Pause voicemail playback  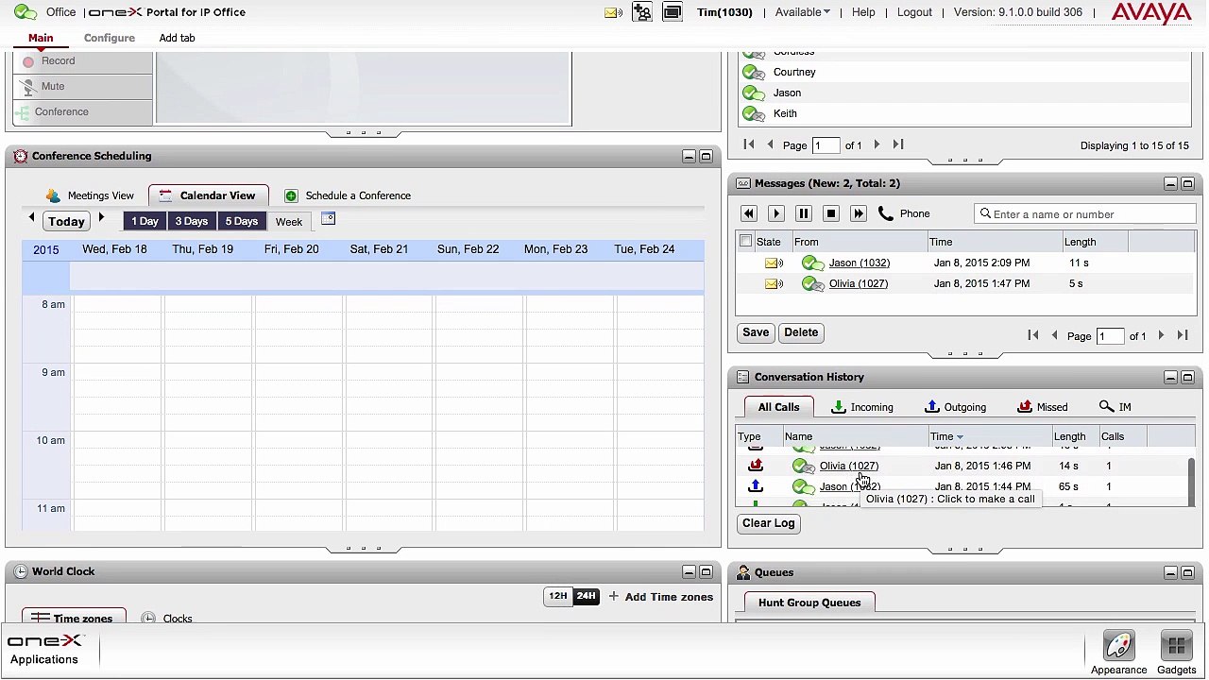804,214
